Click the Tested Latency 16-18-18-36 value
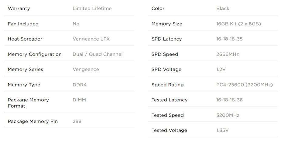 pos(229,100)
